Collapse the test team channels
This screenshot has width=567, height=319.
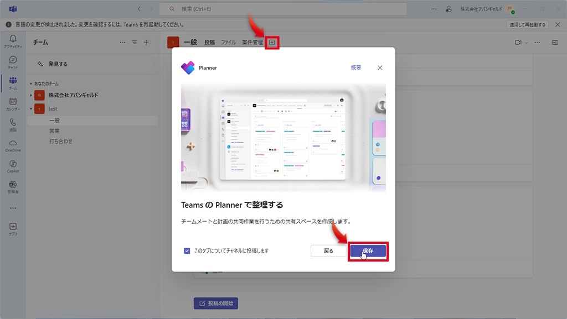coord(31,108)
